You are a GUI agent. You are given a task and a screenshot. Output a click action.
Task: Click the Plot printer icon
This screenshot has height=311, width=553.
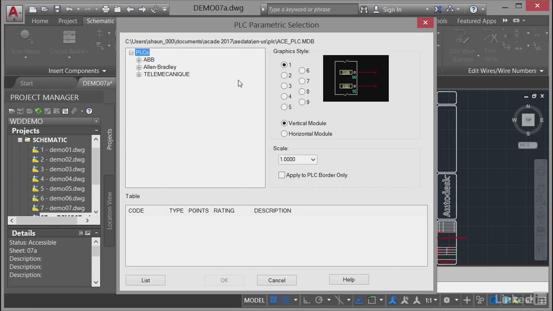point(105,9)
